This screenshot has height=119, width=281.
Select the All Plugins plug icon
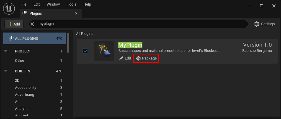(11, 38)
